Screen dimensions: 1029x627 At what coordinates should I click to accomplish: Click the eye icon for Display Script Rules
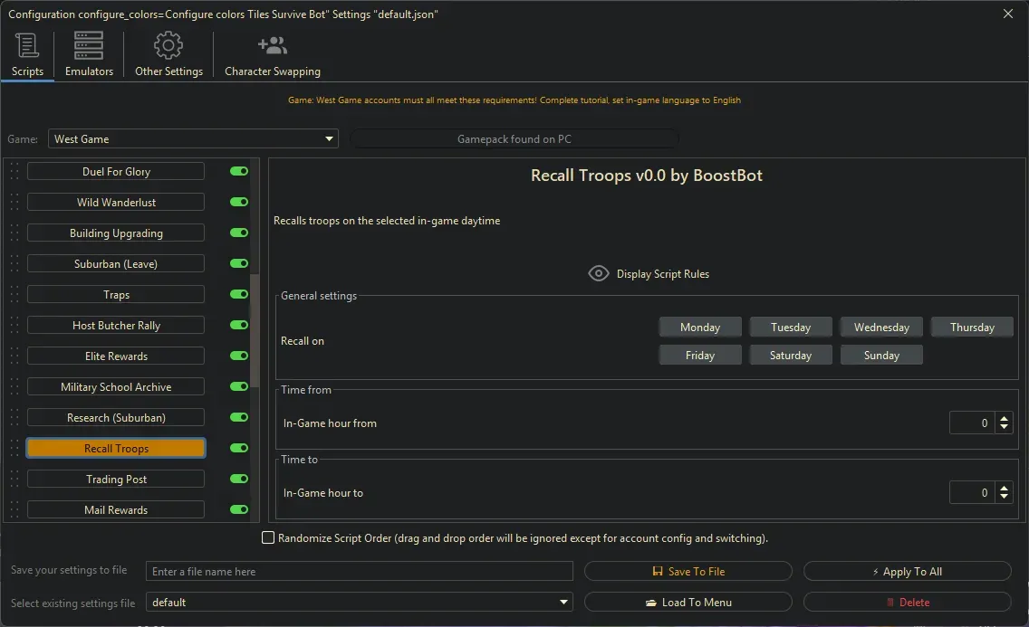[598, 273]
